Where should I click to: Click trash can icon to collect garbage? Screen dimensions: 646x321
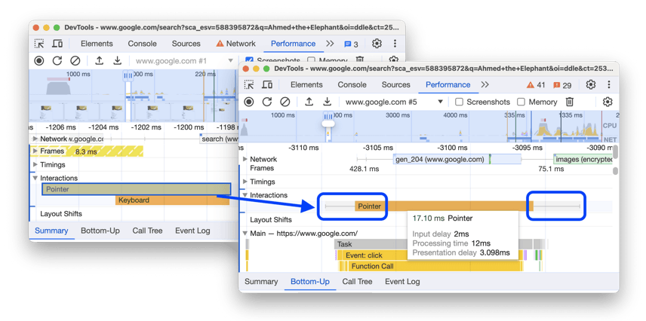click(570, 102)
